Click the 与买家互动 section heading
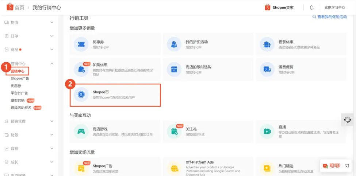 pos(80,115)
